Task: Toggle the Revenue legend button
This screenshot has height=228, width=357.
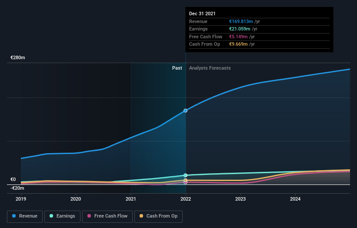Action: pyautogui.click(x=25, y=216)
